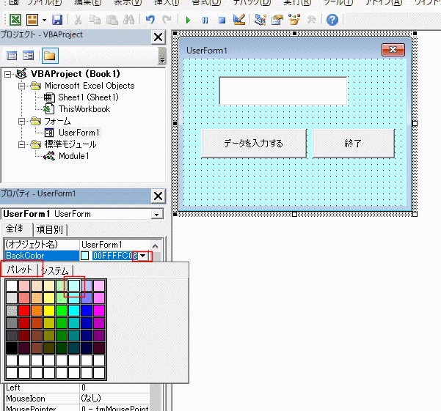Screen dimensions: 441x411
Task: Click the View Microsoft Excel toolbar icon
Action: click(x=15, y=20)
